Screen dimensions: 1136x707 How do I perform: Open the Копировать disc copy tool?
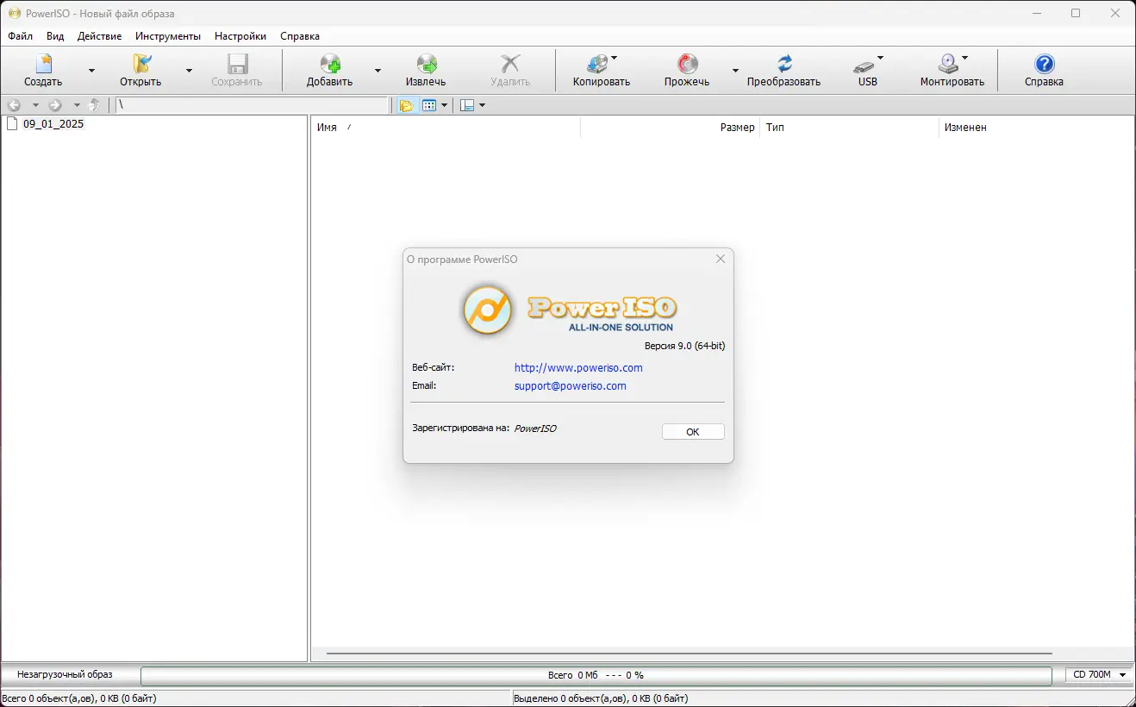pos(597,64)
